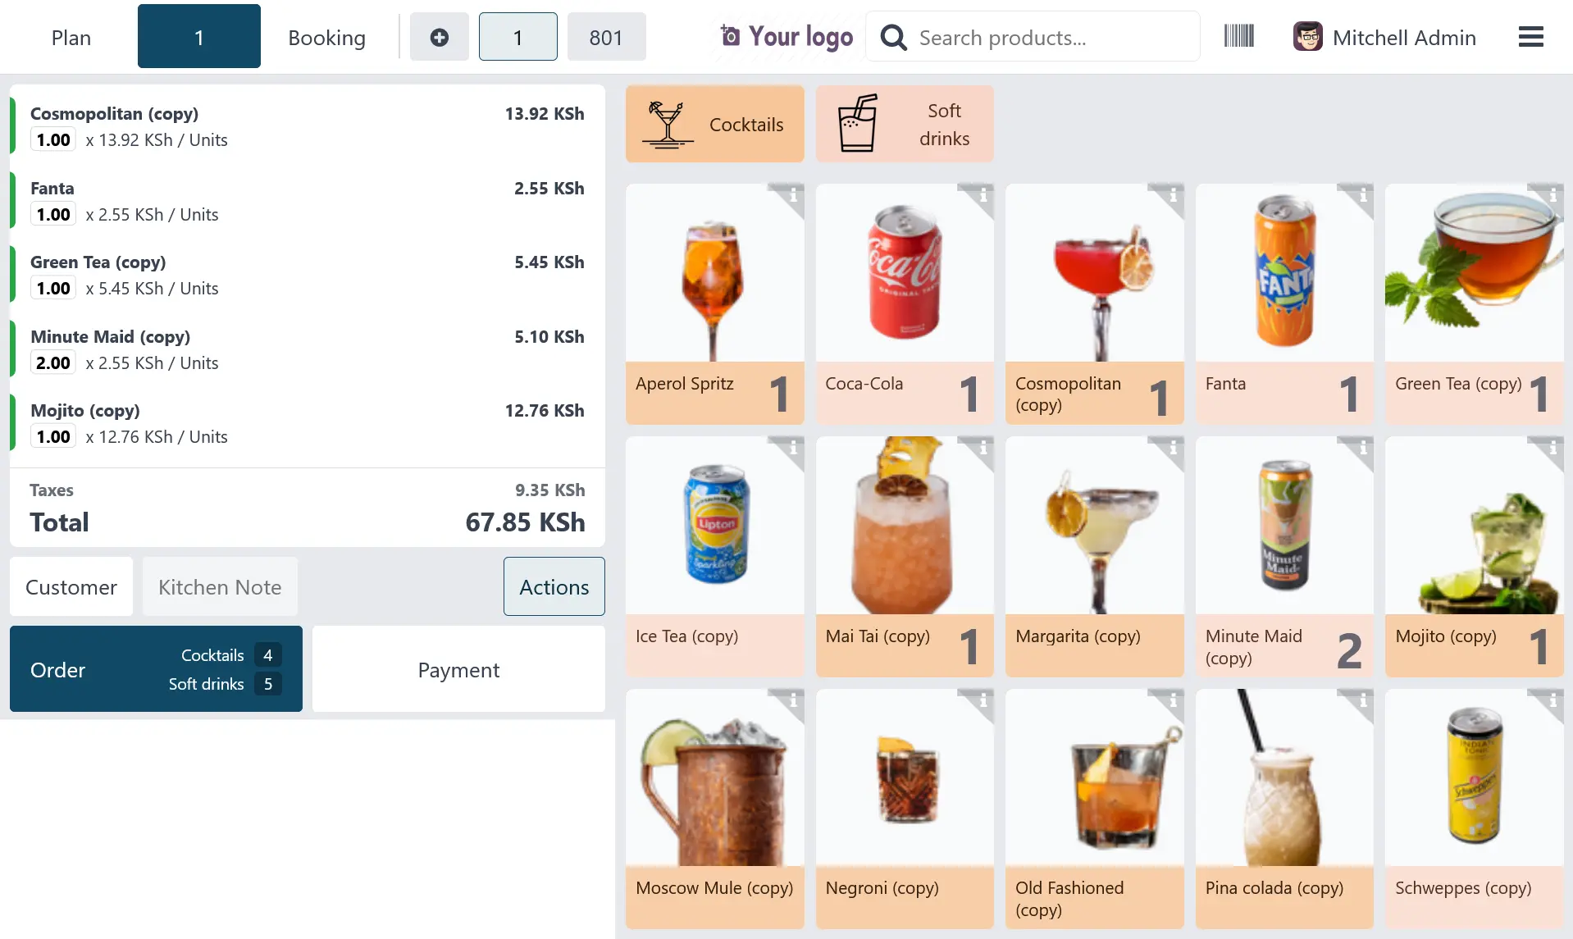Add a new order with plus icon
This screenshot has height=939, width=1573.
439,37
